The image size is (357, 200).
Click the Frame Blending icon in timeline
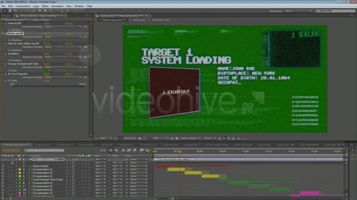[x=129, y=150]
